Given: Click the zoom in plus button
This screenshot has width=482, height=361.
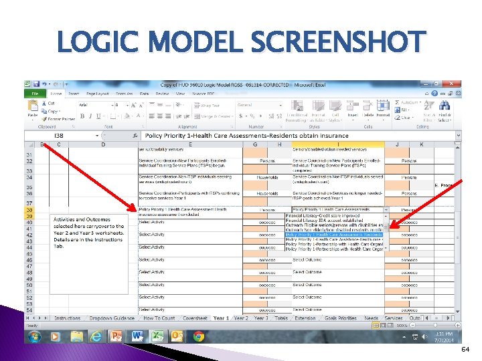Looking at the screenshot, I should [458, 325].
